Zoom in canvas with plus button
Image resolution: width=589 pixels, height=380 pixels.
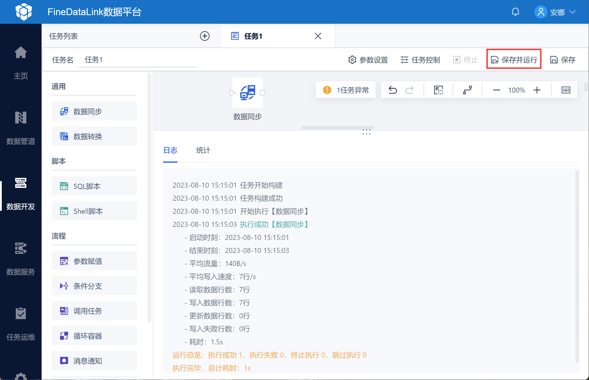click(x=537, y=90)
